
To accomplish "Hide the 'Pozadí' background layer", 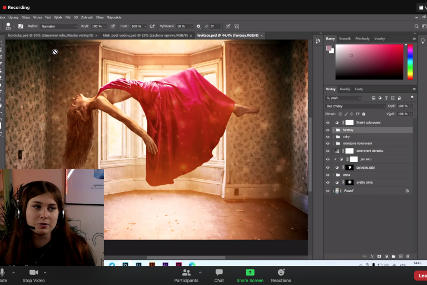I will (327, 190).
